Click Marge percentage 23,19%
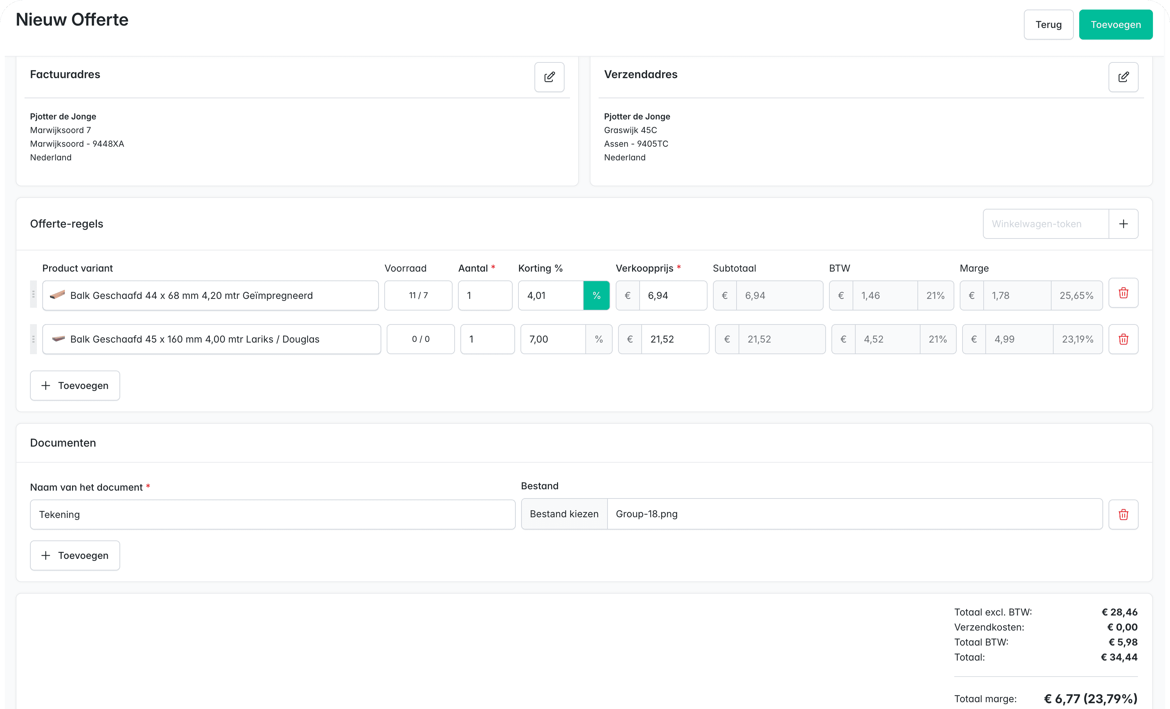The width and height of the screenshot is (1170, 709). (1078, 339)
